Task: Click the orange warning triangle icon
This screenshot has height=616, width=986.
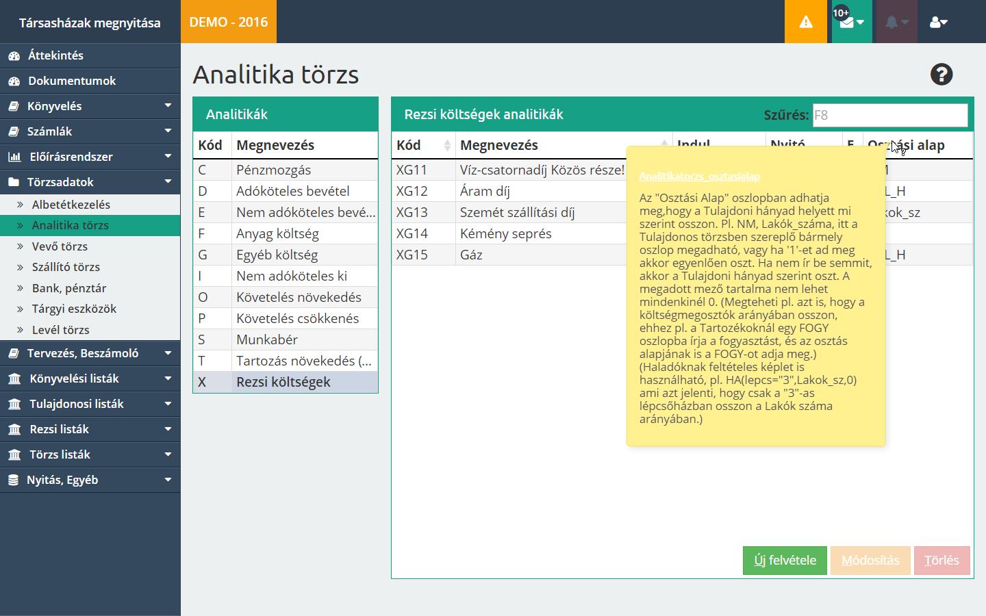Action: (806, 22)
